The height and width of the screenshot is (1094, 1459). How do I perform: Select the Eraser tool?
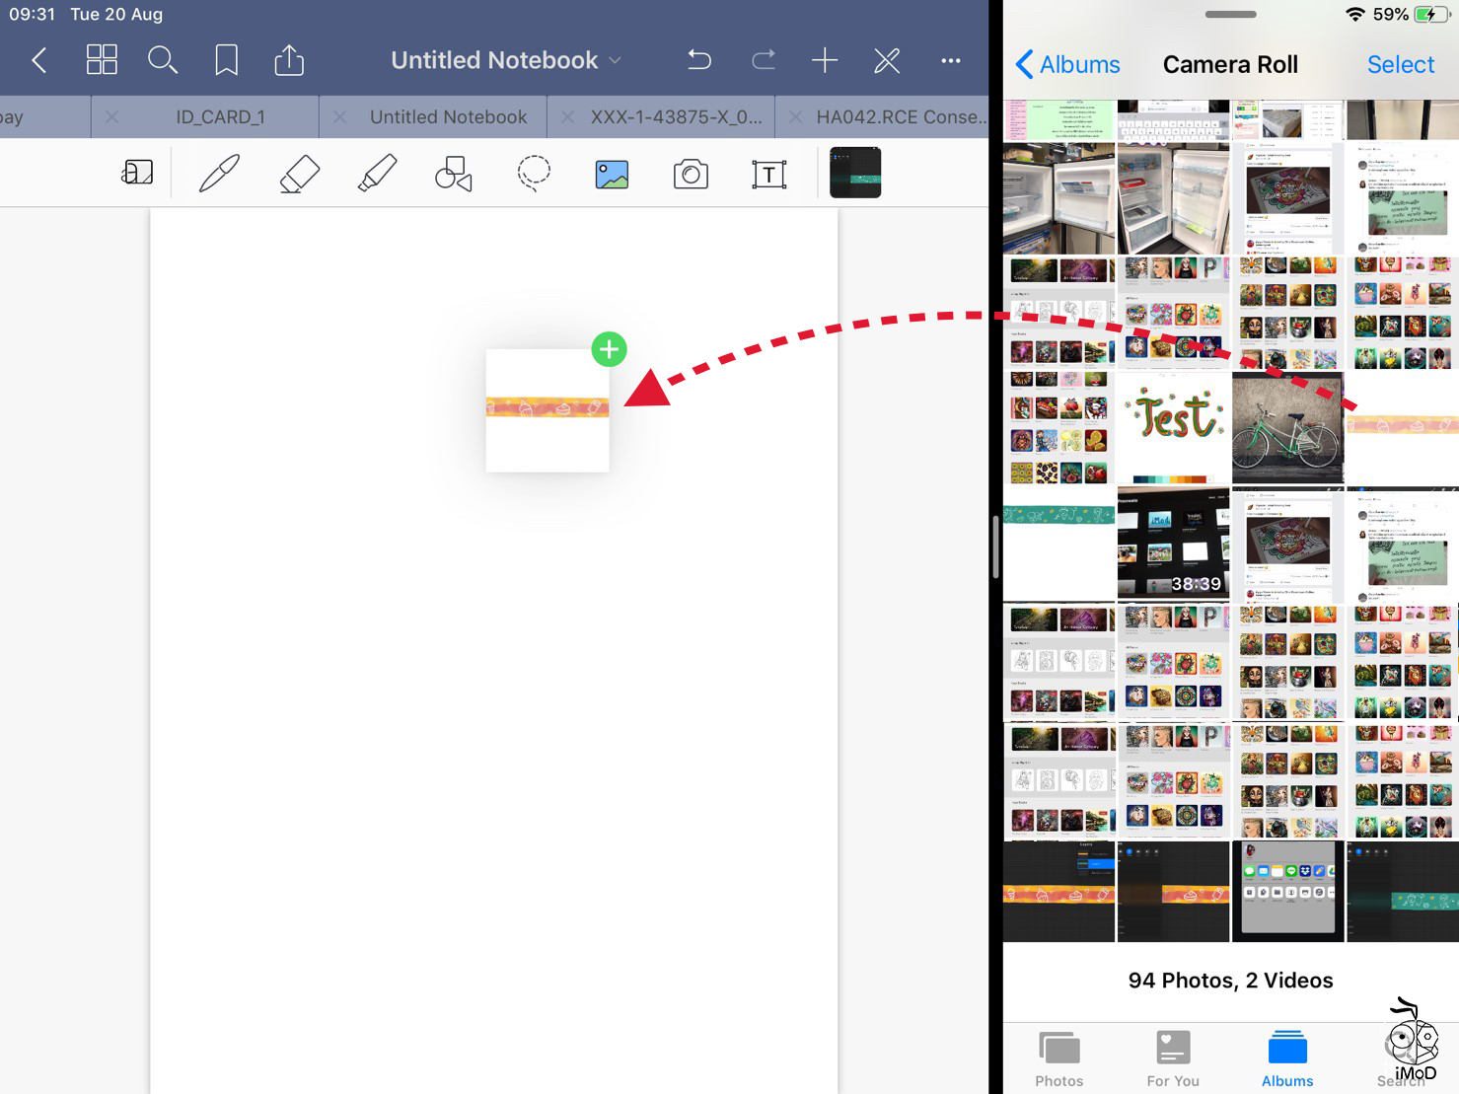[x=299, y=173]
